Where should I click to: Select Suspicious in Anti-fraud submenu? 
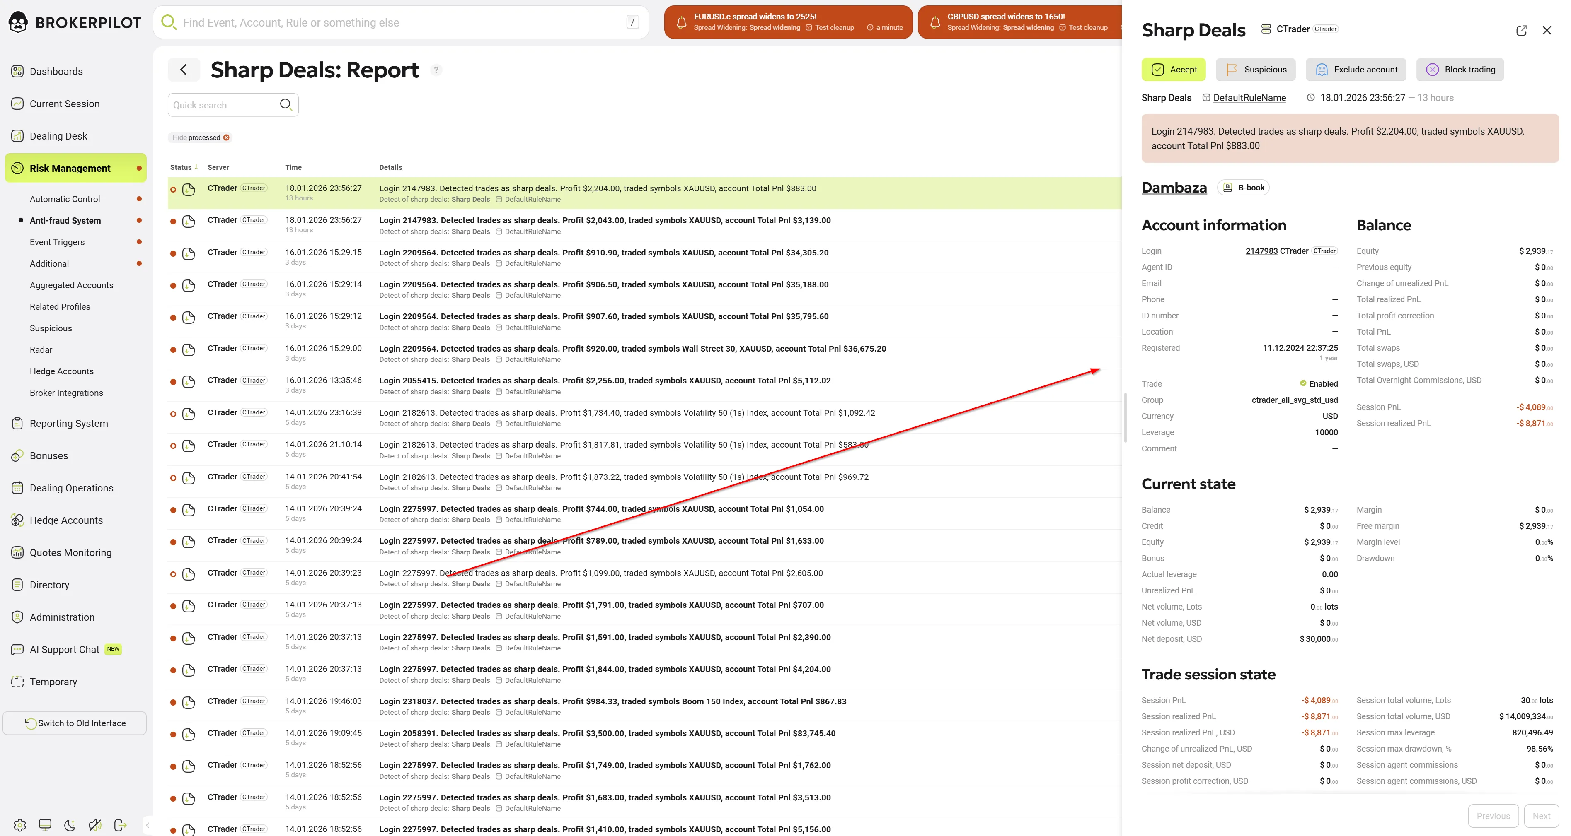click(51, 328)
